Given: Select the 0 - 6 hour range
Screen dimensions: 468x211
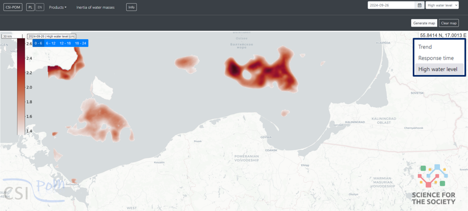Looking at the screenshot, I should (39, 43).
